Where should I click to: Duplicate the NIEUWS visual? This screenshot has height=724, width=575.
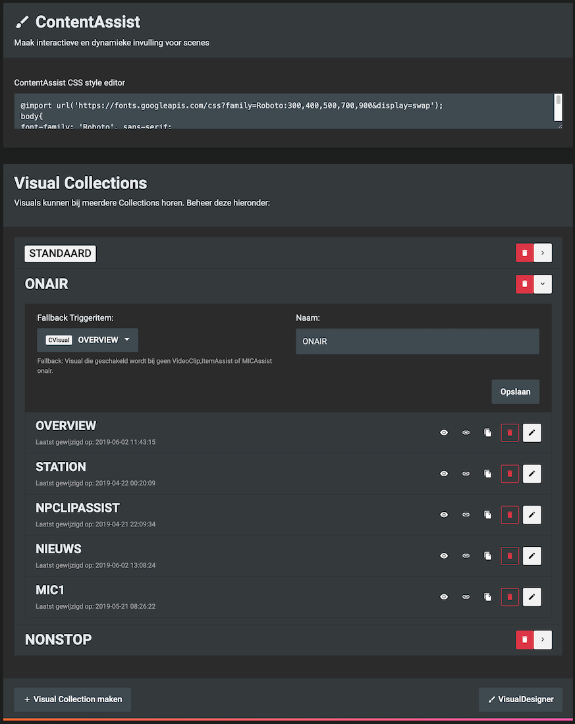click(x=488, y=556)
